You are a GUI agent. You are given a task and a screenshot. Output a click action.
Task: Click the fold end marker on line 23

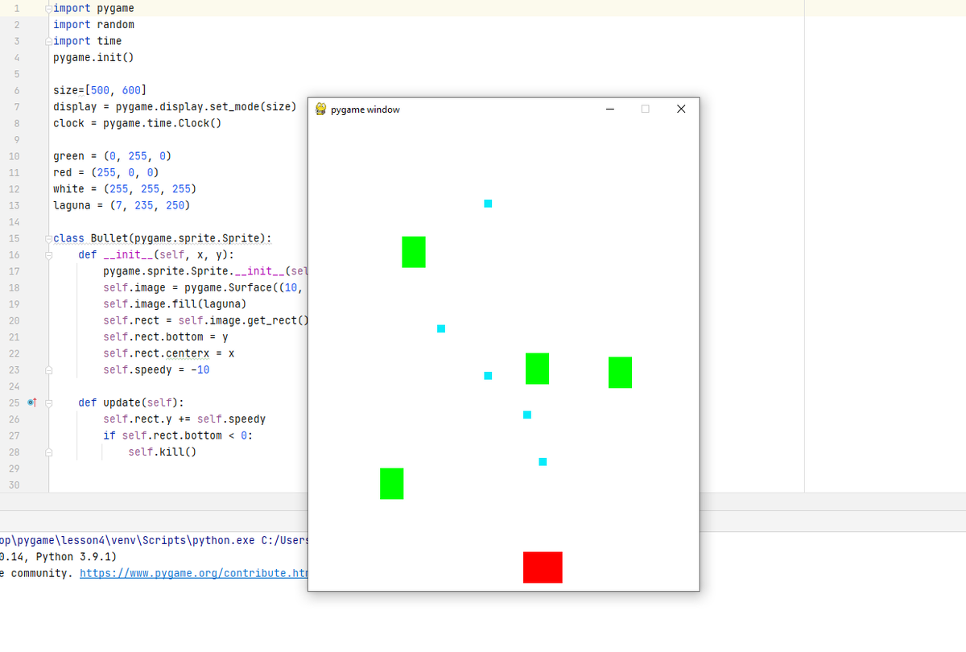(x=48, y=370)
